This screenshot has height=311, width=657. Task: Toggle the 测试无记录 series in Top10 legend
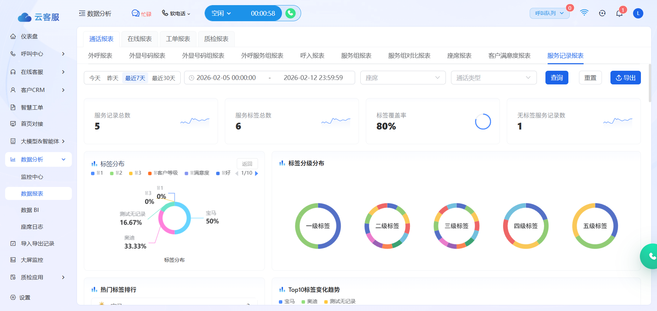point(340,301)
